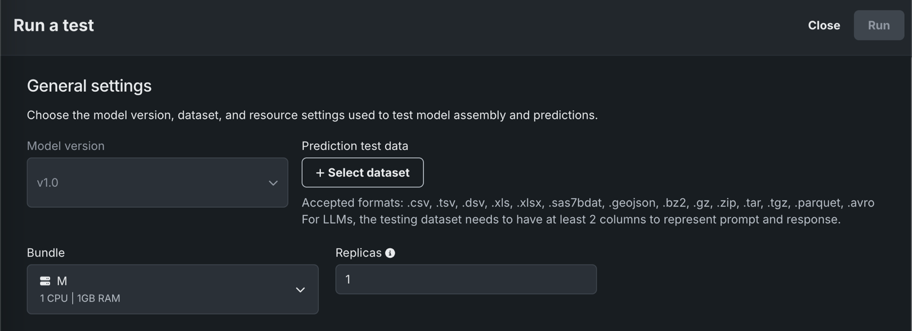912x331 pixels.
Task: Focus the Replicas input field
Action: pyautogui.click(x=466, y=279)
